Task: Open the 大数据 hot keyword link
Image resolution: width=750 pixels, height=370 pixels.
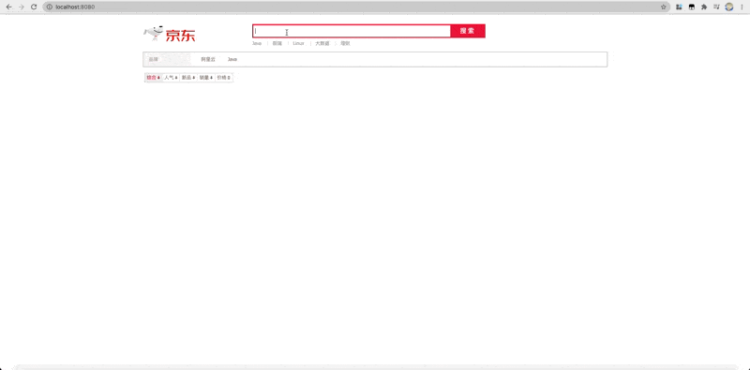Action: coord(322,43)
